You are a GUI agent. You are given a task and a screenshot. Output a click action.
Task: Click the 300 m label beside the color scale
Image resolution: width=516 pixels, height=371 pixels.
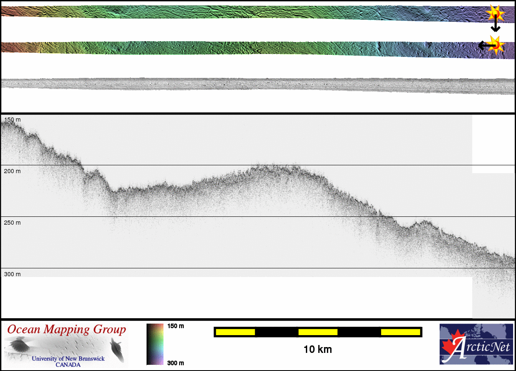click(175, 363)
